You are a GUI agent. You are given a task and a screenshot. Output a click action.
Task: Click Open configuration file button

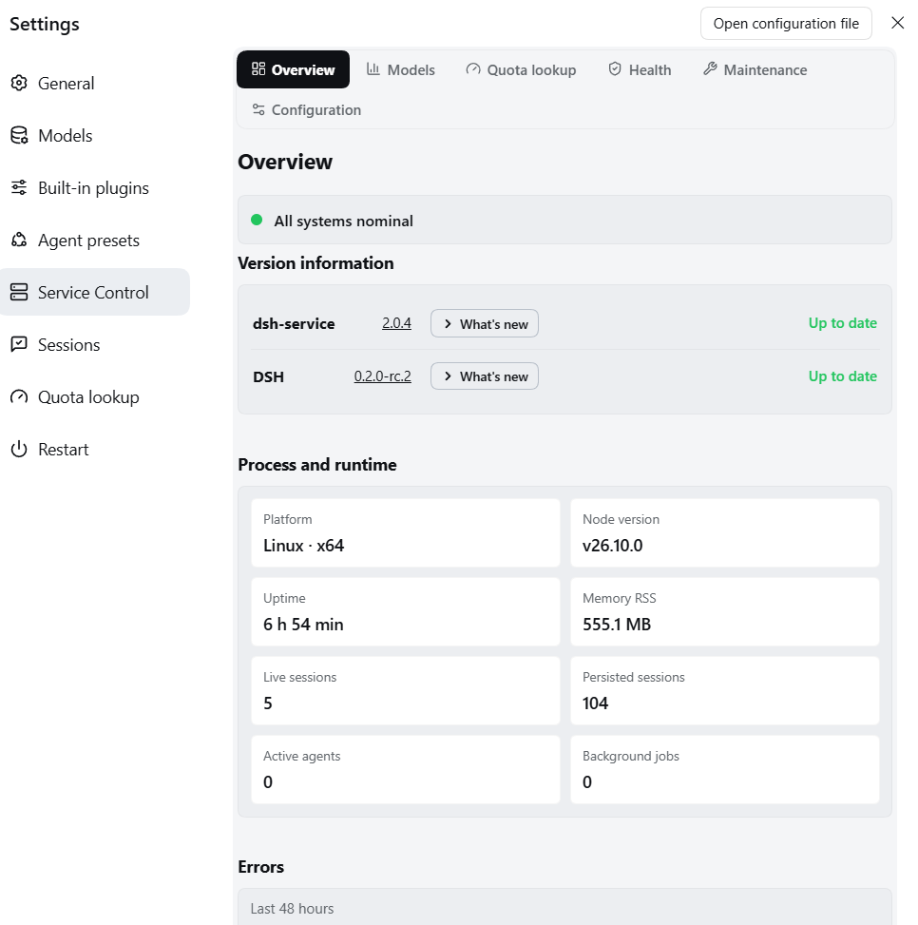pyautogui.click(x=786, y=24)
